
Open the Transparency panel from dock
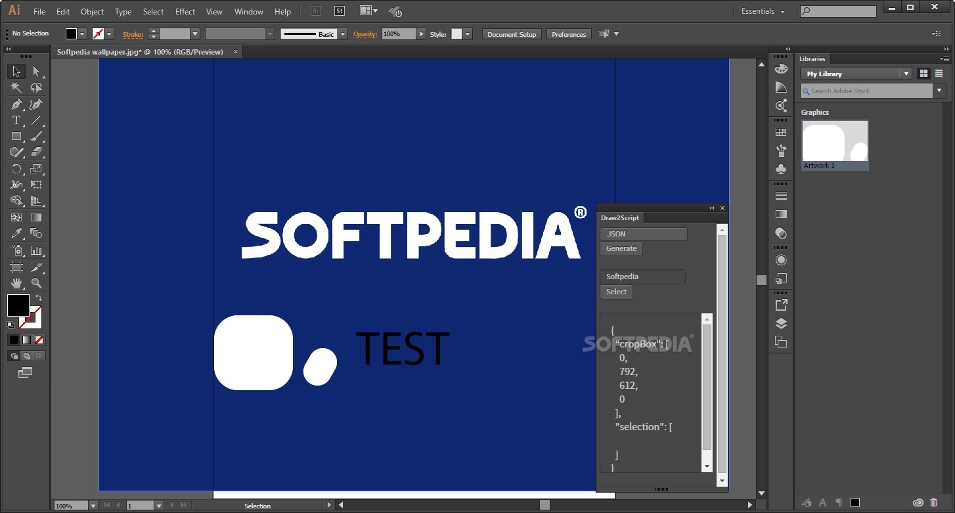click(781, 233)
